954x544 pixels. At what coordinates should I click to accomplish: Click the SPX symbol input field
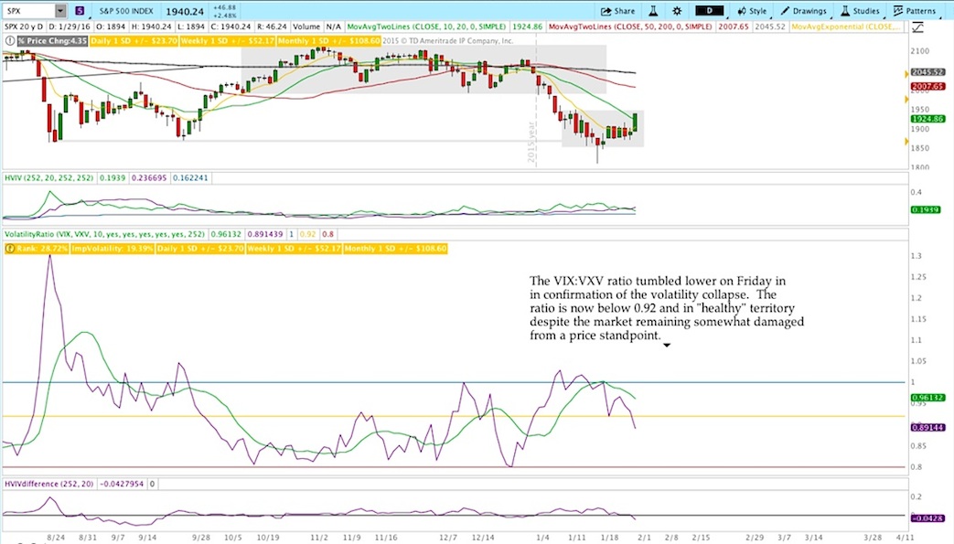tap(30, 11)
